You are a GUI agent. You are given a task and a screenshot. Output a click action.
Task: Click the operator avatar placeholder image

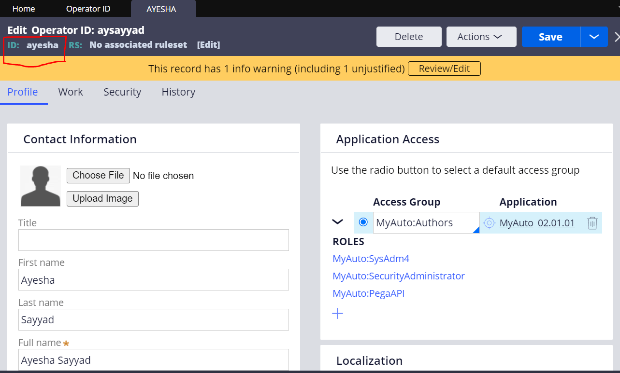[40, 186]
